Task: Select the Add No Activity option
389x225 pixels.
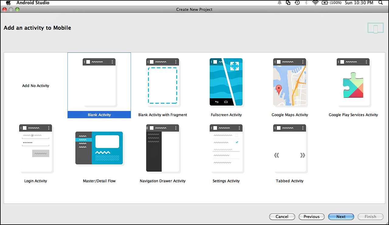Action: pyautogui.click(x=36, y=86)
